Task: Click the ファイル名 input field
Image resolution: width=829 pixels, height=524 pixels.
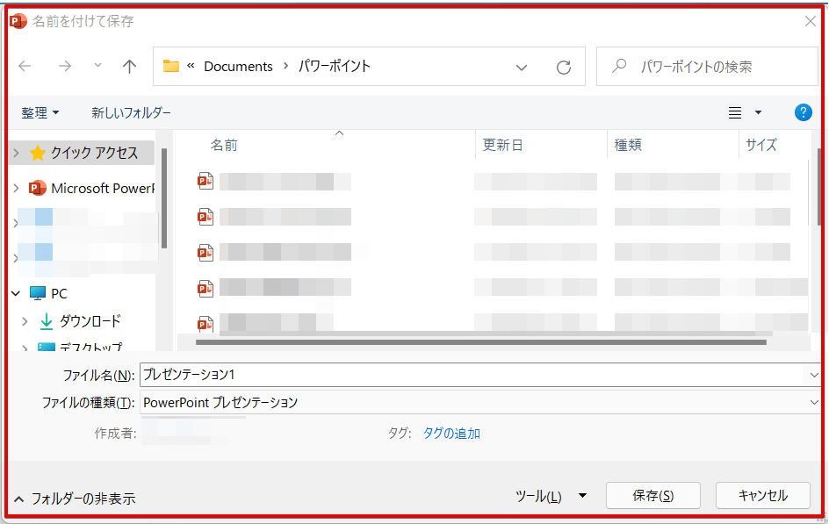Action: tap(472, 375)
